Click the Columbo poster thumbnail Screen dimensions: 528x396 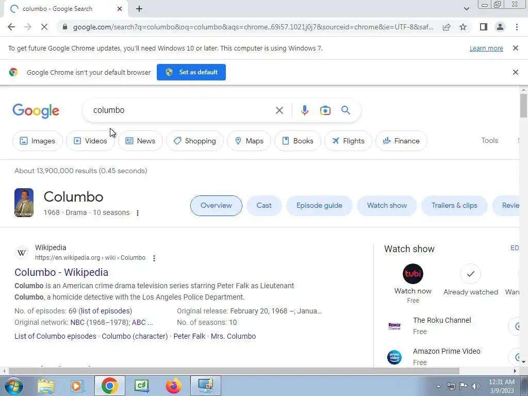(24, 202)
